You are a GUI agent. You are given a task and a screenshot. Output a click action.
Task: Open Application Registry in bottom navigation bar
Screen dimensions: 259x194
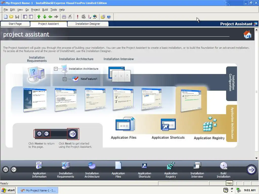(171, 170)
